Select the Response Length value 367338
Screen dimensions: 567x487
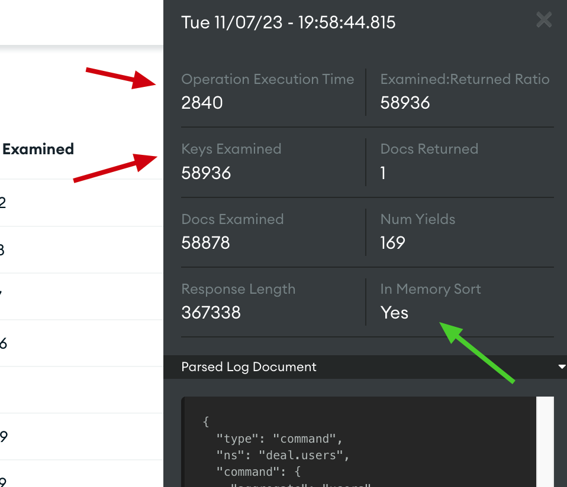point(211,313)
